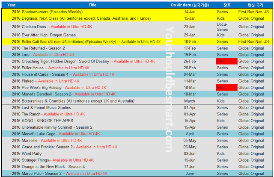The image size is (274, 177).
Task: Click Global Original in Stranger Things row
Action: pyautogui.click(x=251, y=160)
